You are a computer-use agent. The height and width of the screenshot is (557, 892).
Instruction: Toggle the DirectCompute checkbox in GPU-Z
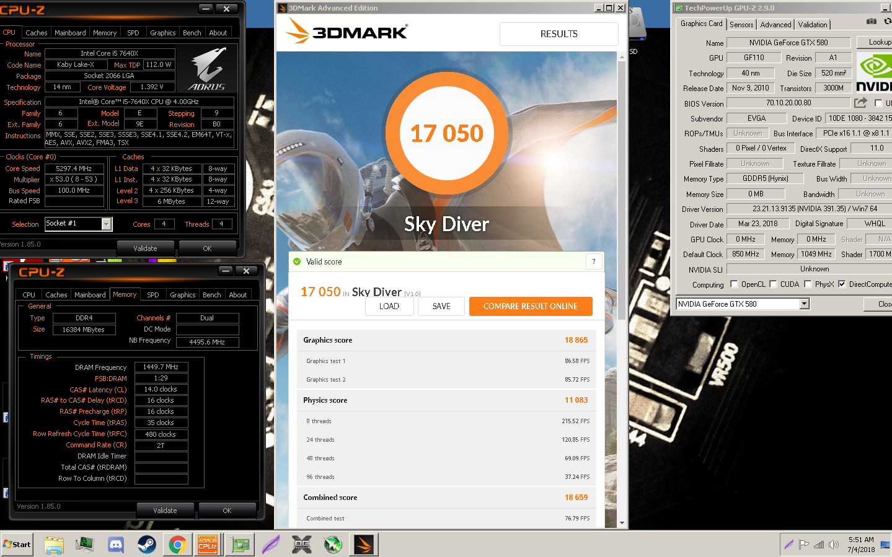(842, 284)
